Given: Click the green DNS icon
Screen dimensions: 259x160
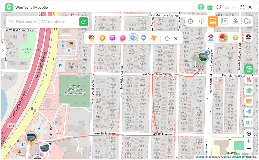Looking at the screenshot, I should [249, 69].
